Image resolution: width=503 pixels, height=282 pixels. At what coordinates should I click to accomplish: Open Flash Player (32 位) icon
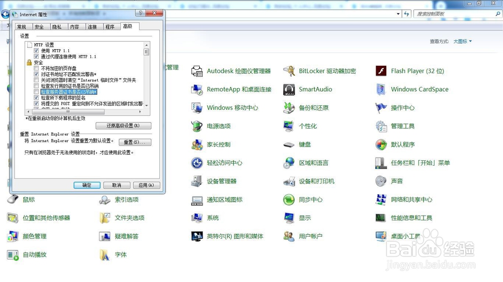tap(381, 71)
